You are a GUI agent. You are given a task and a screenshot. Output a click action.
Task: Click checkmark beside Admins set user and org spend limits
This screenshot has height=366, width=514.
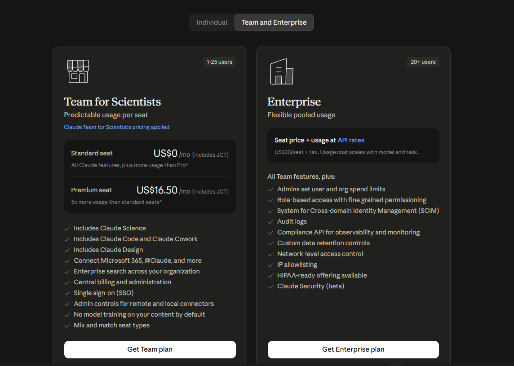pos(271,190)
